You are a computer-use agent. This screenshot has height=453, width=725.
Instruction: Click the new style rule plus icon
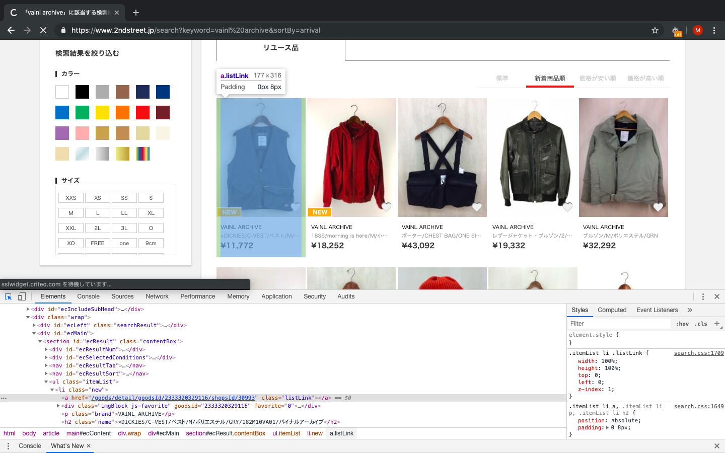(x=717, y=324)
